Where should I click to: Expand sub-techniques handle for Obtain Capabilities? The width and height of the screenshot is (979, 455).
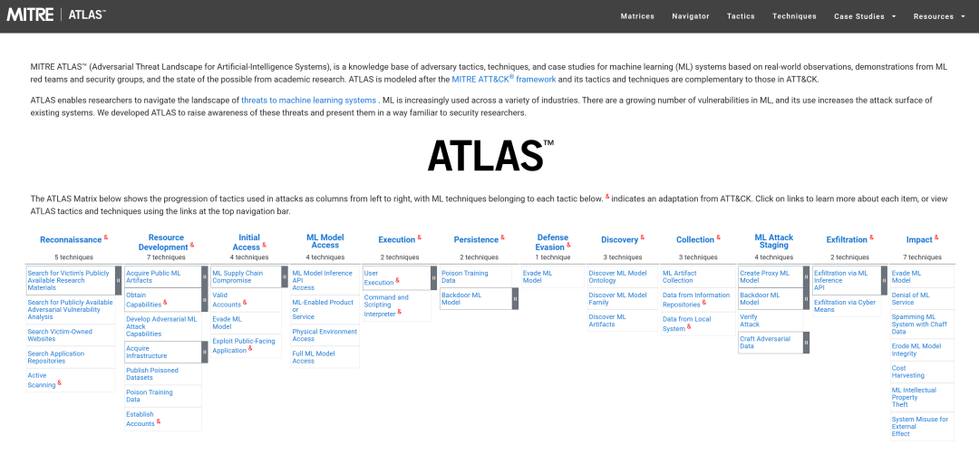tap(205, 300)
